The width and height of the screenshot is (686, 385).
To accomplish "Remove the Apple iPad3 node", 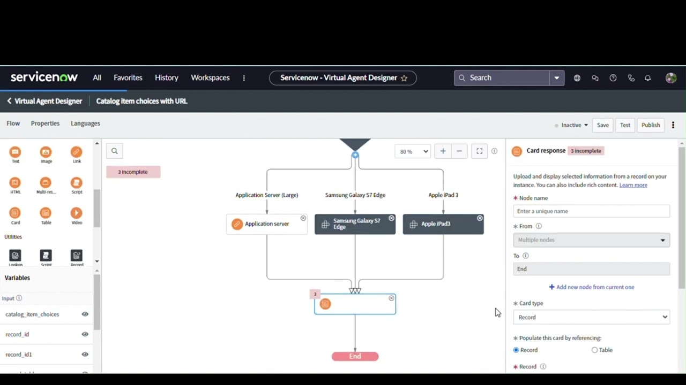I will click(x=480, y=218).
